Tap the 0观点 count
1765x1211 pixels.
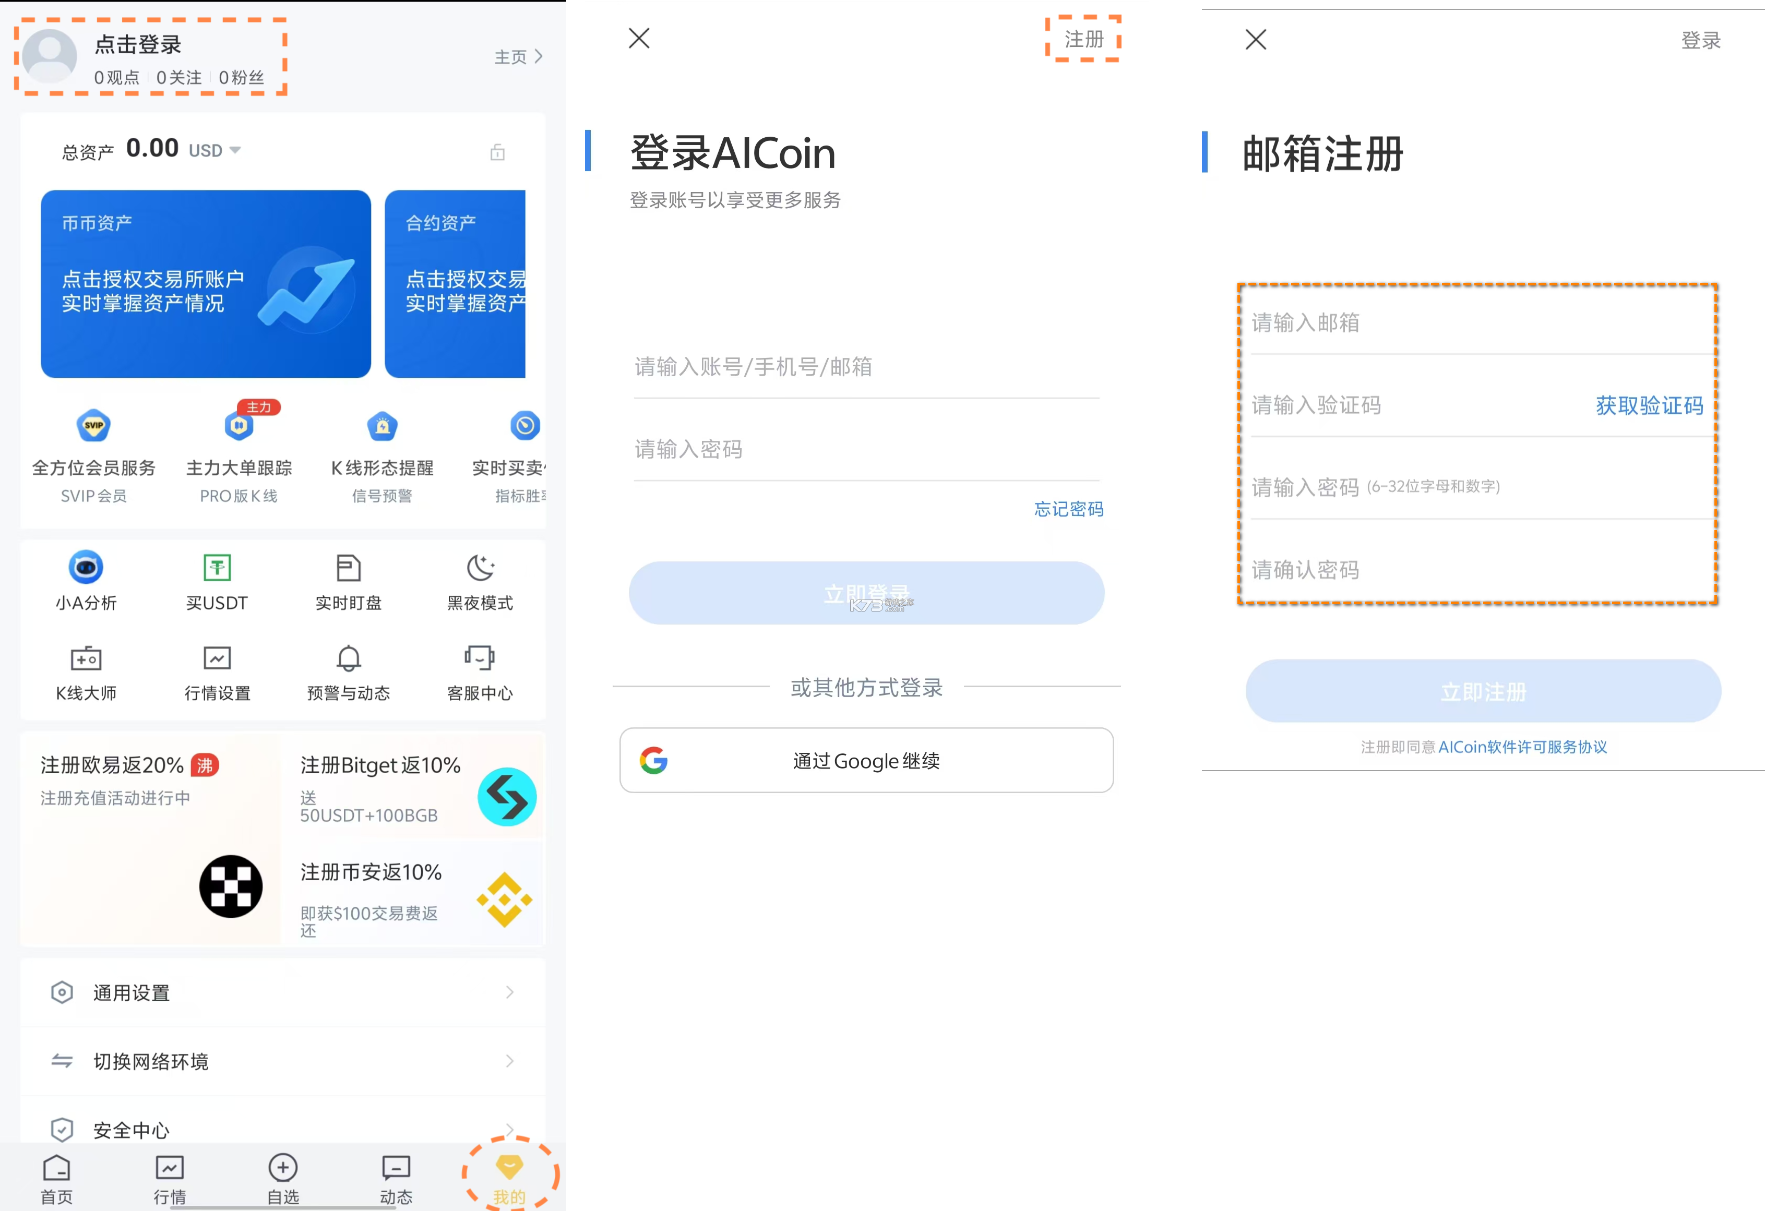(x=117, y=77)
